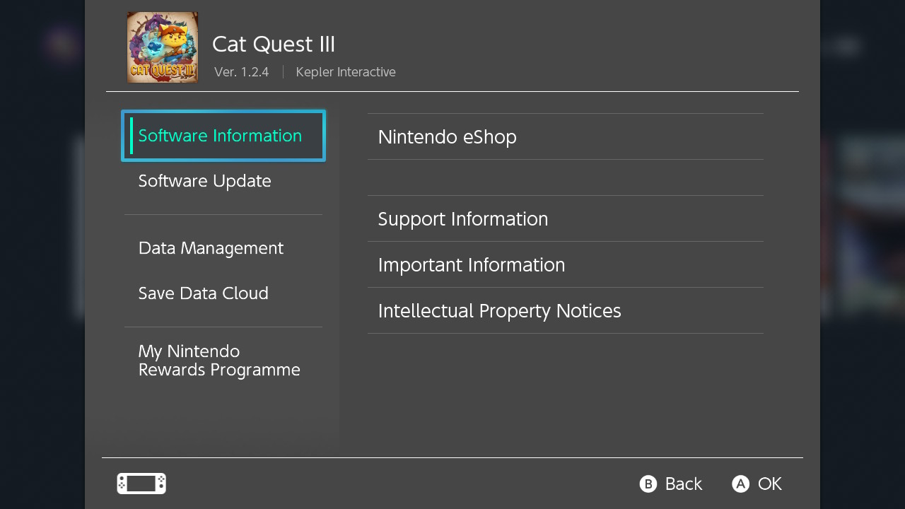The height and width of the screenshot is (509, 905).
Task: Go to Data Management
Action: click(223, 248)
